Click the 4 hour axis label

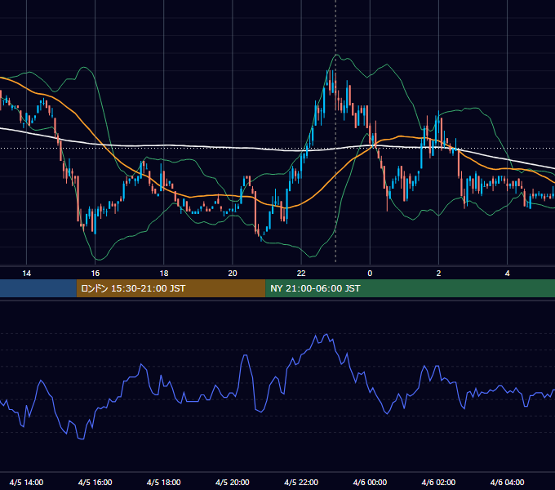(x=507, y=274)
